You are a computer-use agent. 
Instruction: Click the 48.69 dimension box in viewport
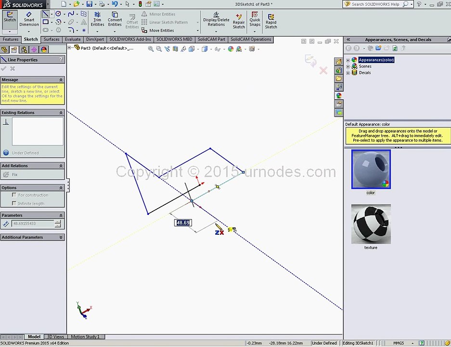(x=183, y=223)
